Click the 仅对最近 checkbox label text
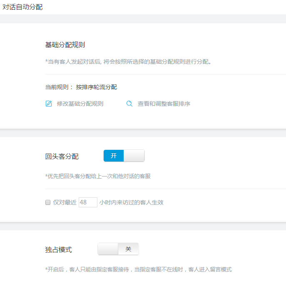 (65, 202)
